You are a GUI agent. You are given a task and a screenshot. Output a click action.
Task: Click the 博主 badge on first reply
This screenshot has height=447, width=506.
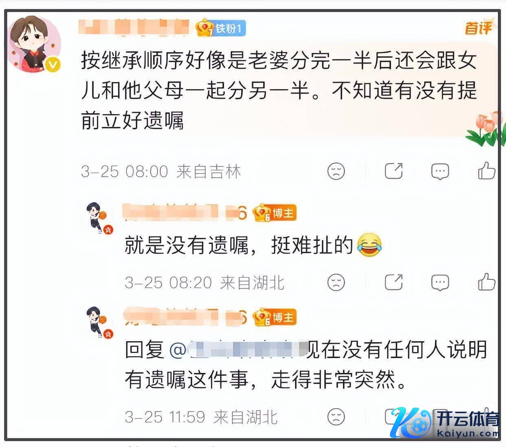275,213
